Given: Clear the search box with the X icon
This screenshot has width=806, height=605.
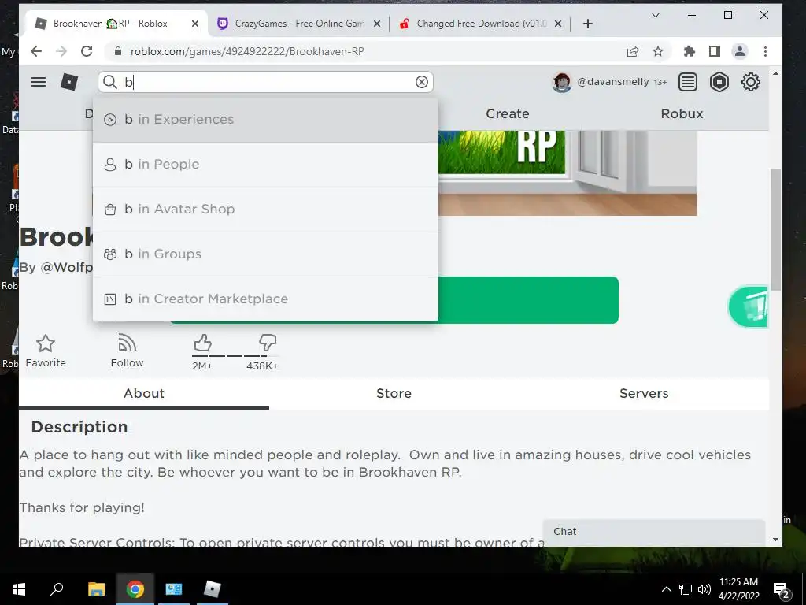Looking at the screenshot, I should pyautogui.click(x=422, y=82).
